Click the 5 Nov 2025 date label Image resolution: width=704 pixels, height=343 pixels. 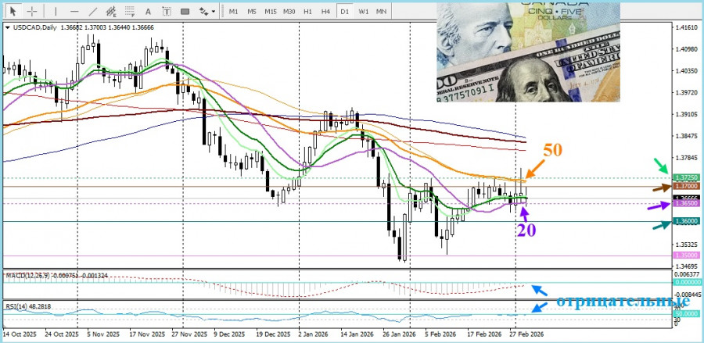tap(104, 334)
